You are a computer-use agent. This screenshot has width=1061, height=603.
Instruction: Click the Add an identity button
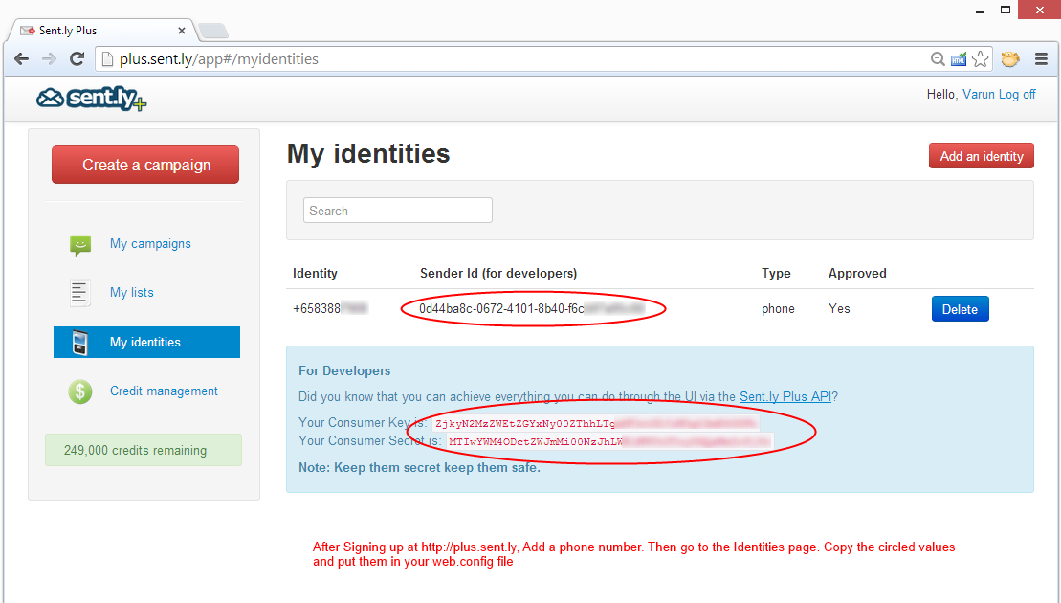point(982,156)
